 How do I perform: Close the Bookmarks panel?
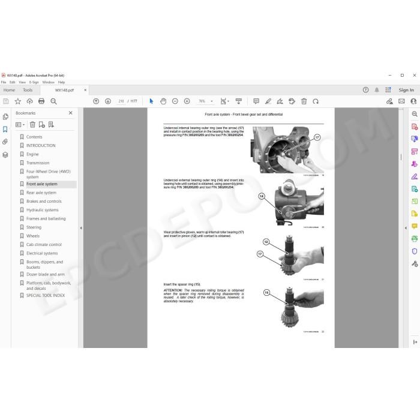tap(70, 113)
